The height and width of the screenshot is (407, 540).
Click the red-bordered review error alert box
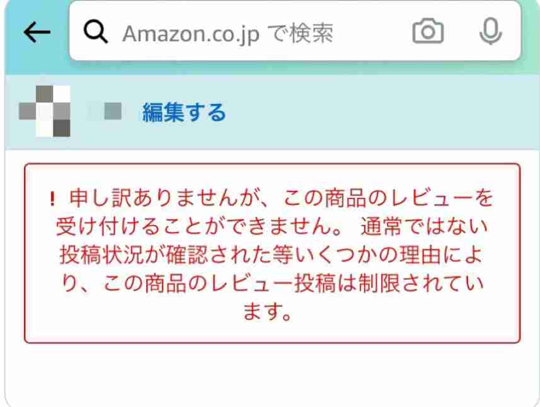[272, 253]
